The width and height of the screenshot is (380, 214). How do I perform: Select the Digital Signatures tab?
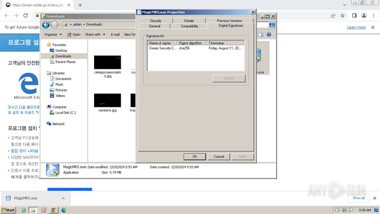pos(231,26)
